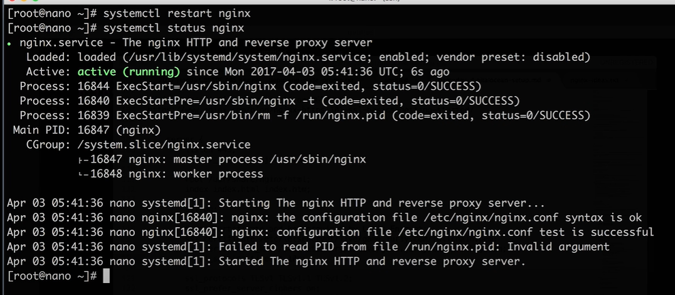This screenshot has width=675, height=295.
Task: Click the 'nginx.service' unit name in header line
Action: (x=61, y=43)
